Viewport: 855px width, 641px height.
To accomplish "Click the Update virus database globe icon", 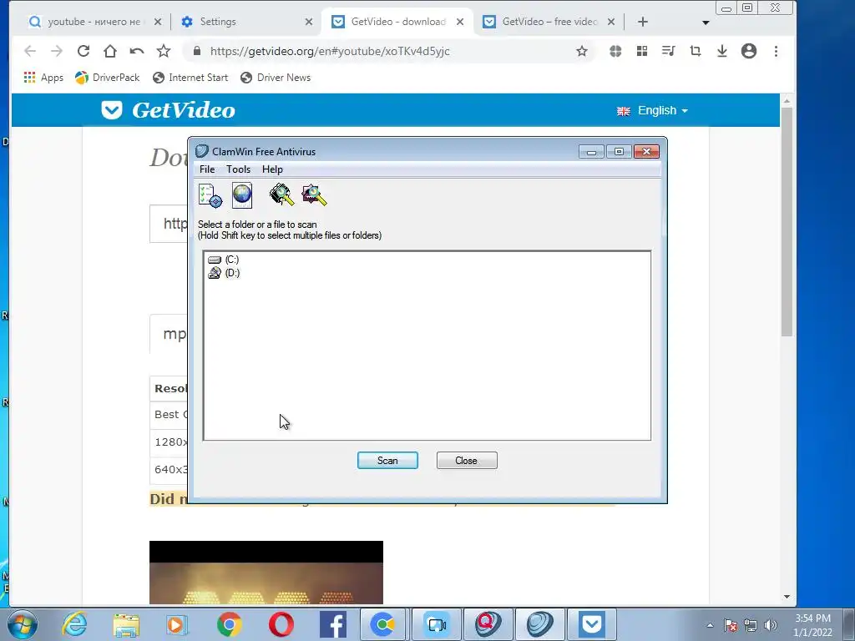I will click(242, 195).
